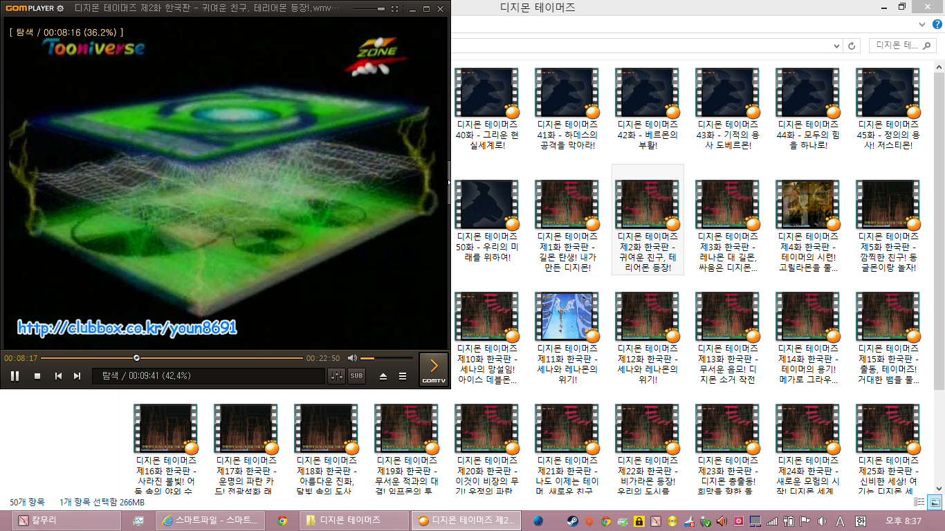Screen dimensions: 945x531
Task: Select the 제22화 한국판 video file
Action: pyautogui.click(x=648, y=450)
